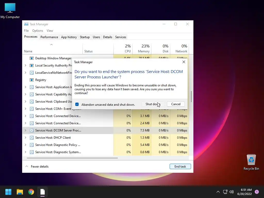264x198 pixels.
Task: Sort by the Network column header
Action: coord(179,48)
